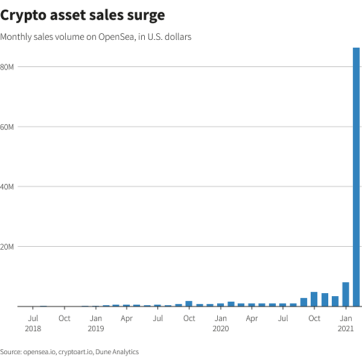The image size is (362, 362).
Task: Click the "Jul 2018" x-axis label
Action: (33, 323)
